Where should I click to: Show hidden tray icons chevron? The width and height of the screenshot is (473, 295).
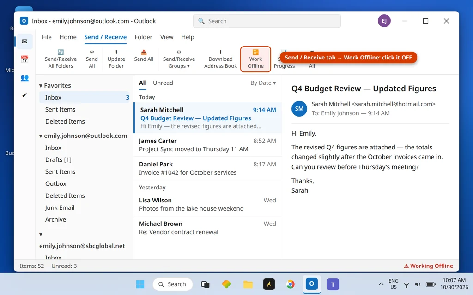click(x=381, y=284)
